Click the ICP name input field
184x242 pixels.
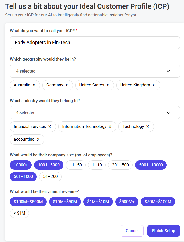tap(95, 43)
